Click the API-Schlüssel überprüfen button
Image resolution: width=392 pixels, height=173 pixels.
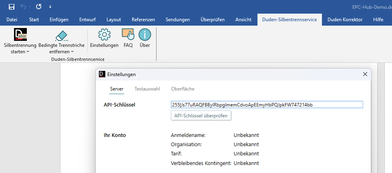(x=201, y=116)
